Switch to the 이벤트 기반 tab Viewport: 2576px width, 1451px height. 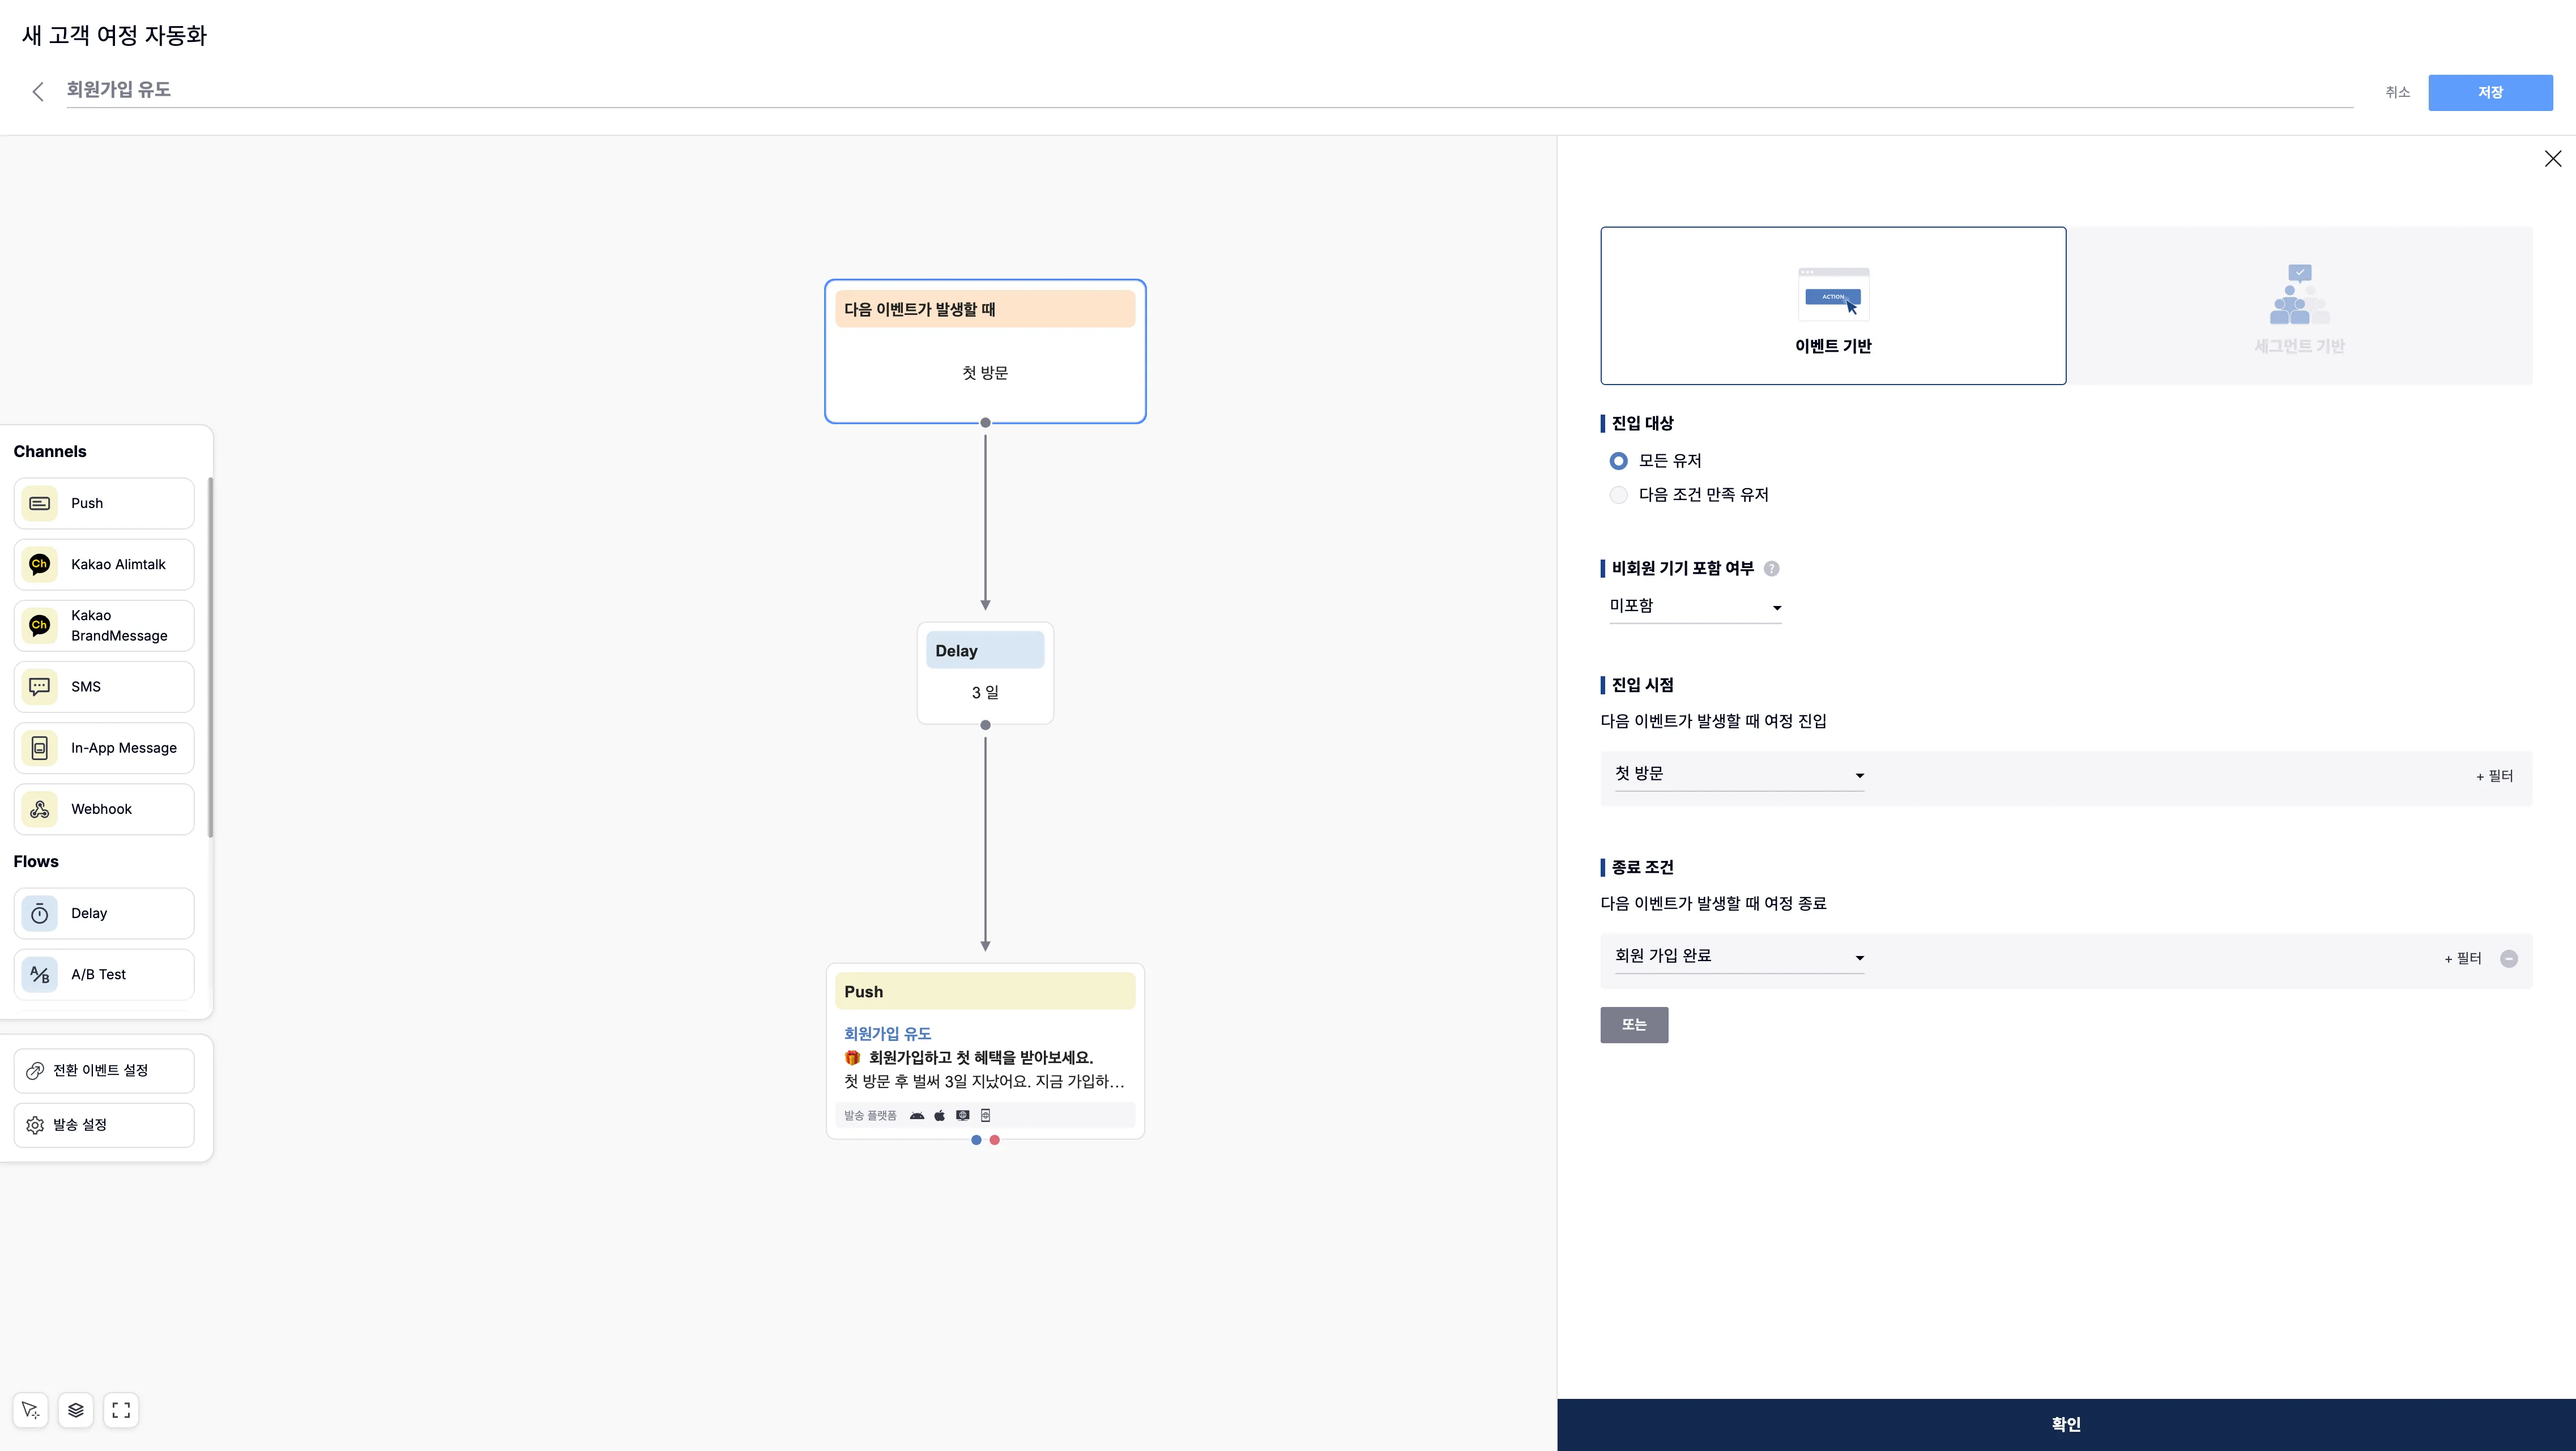pyautogui.click(x=1833, y=306)
